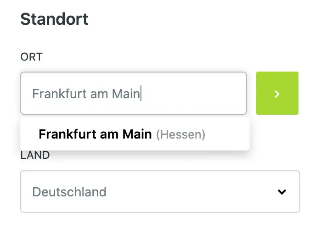Image resolution: width=326 pixels, height=234 pixels.
Task: Pick the Hessen city from the autocomplete list
Action: point(122,134)
